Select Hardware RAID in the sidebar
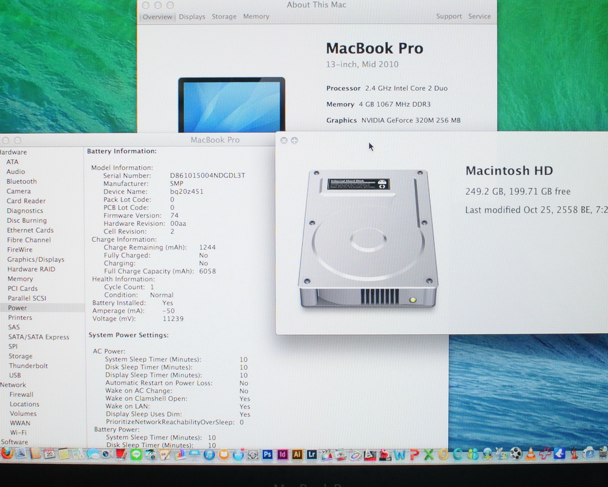The width and height of the screenshot is (608, 487). [32, 269]
